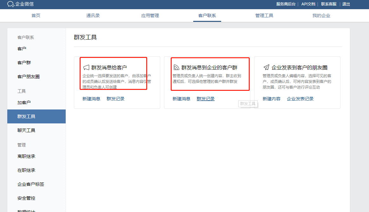Select the 我的企业 tab
The image size is (369, 212).
click(321, 16)
